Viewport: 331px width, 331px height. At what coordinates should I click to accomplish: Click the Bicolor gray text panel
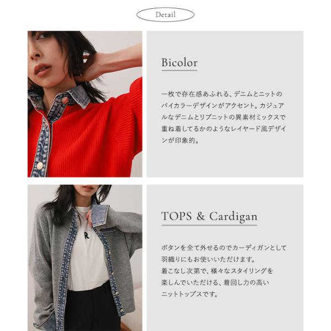(225, 104)
